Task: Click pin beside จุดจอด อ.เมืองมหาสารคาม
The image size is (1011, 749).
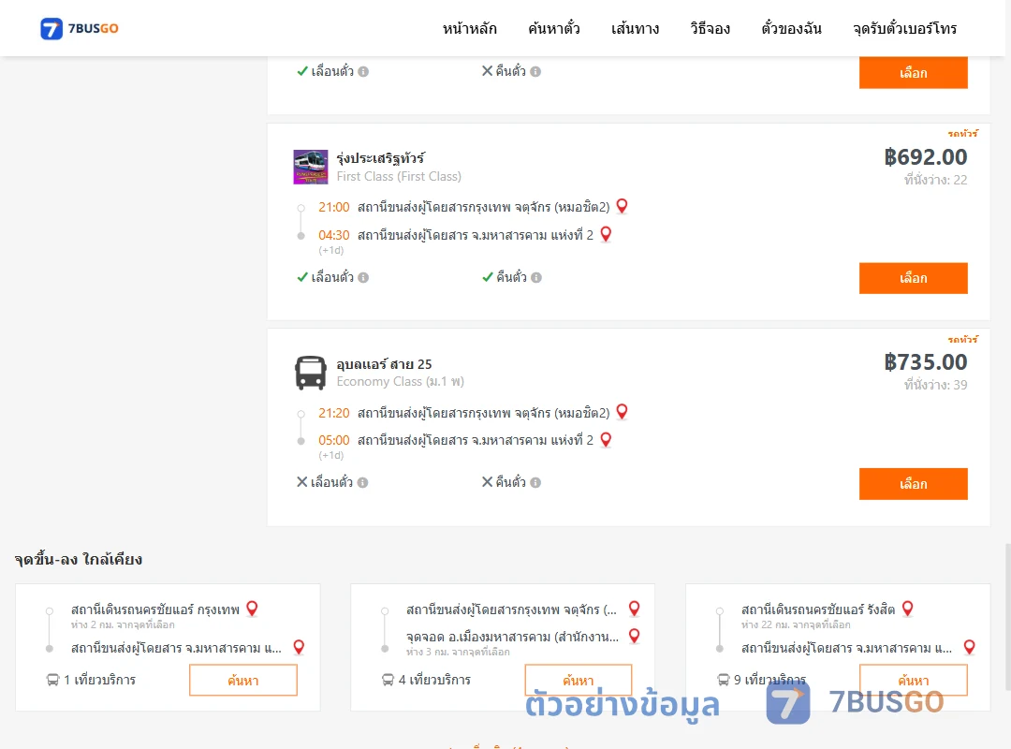Action: (635, 636)
